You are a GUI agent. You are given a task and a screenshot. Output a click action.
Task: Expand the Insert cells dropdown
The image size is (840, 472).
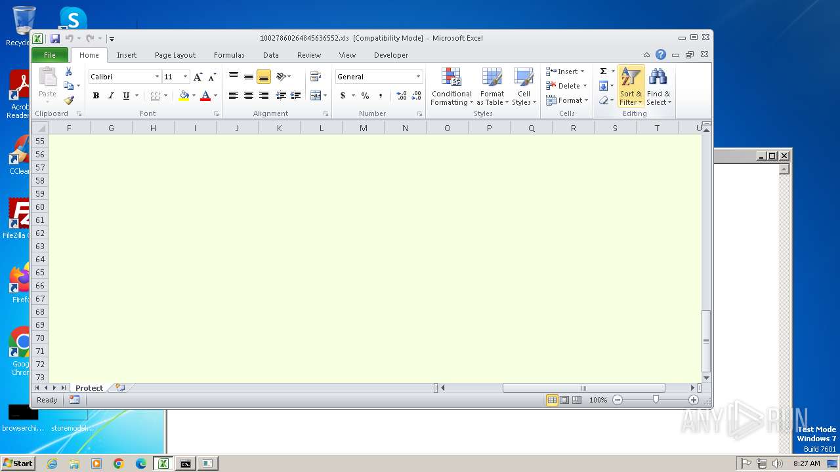point(582,71)
